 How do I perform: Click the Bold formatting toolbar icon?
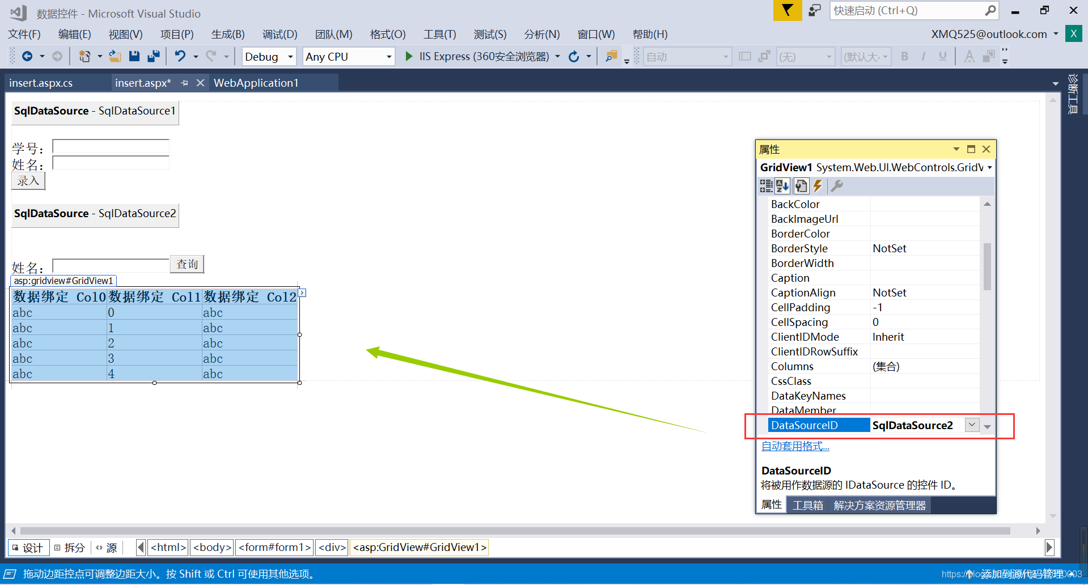904,56
